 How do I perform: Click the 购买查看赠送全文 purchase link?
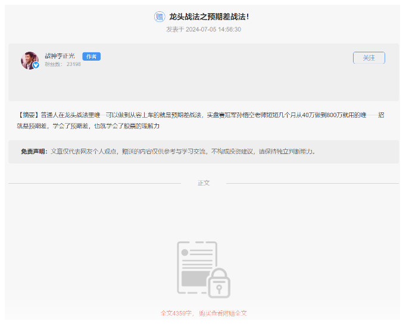(223, 313)
